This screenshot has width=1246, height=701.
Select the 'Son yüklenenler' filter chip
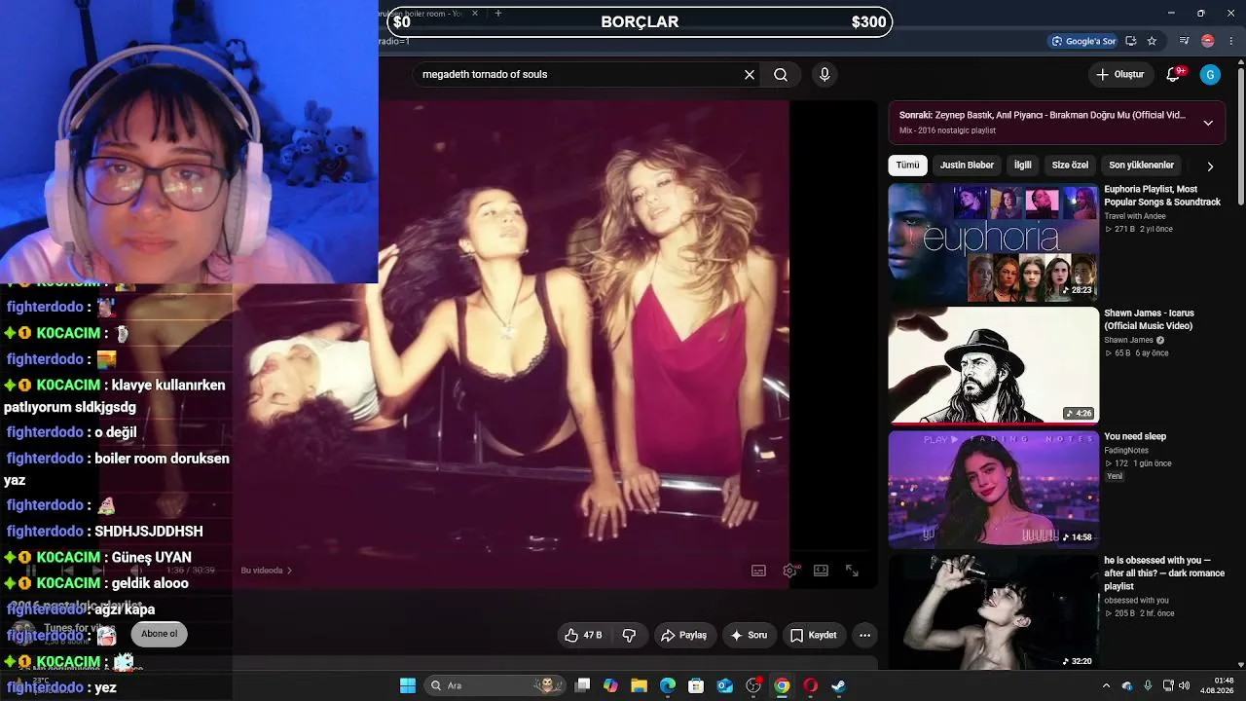point(1141,166)
